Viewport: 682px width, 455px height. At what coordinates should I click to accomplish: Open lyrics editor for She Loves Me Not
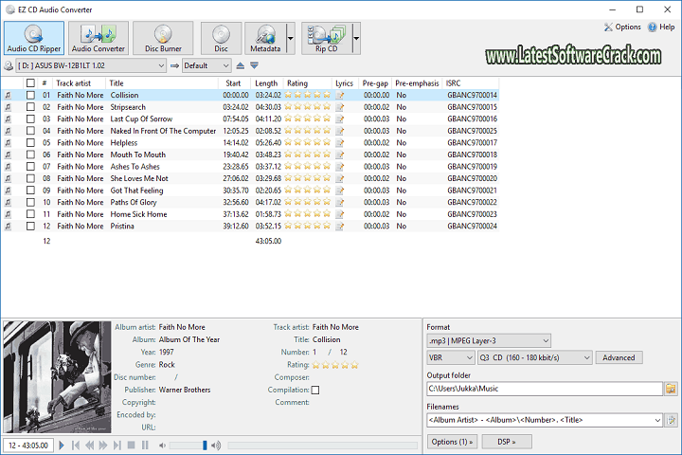(x=340, y=178)
